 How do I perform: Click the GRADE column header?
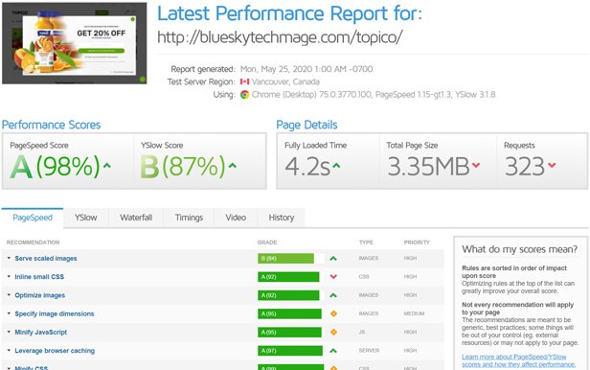point(267,243)
